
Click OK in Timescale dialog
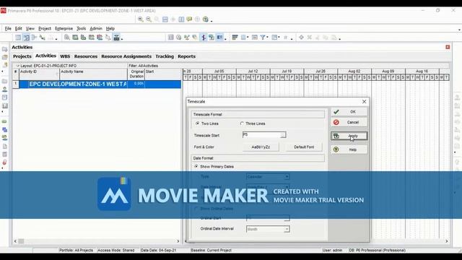(x=349, y=112)
